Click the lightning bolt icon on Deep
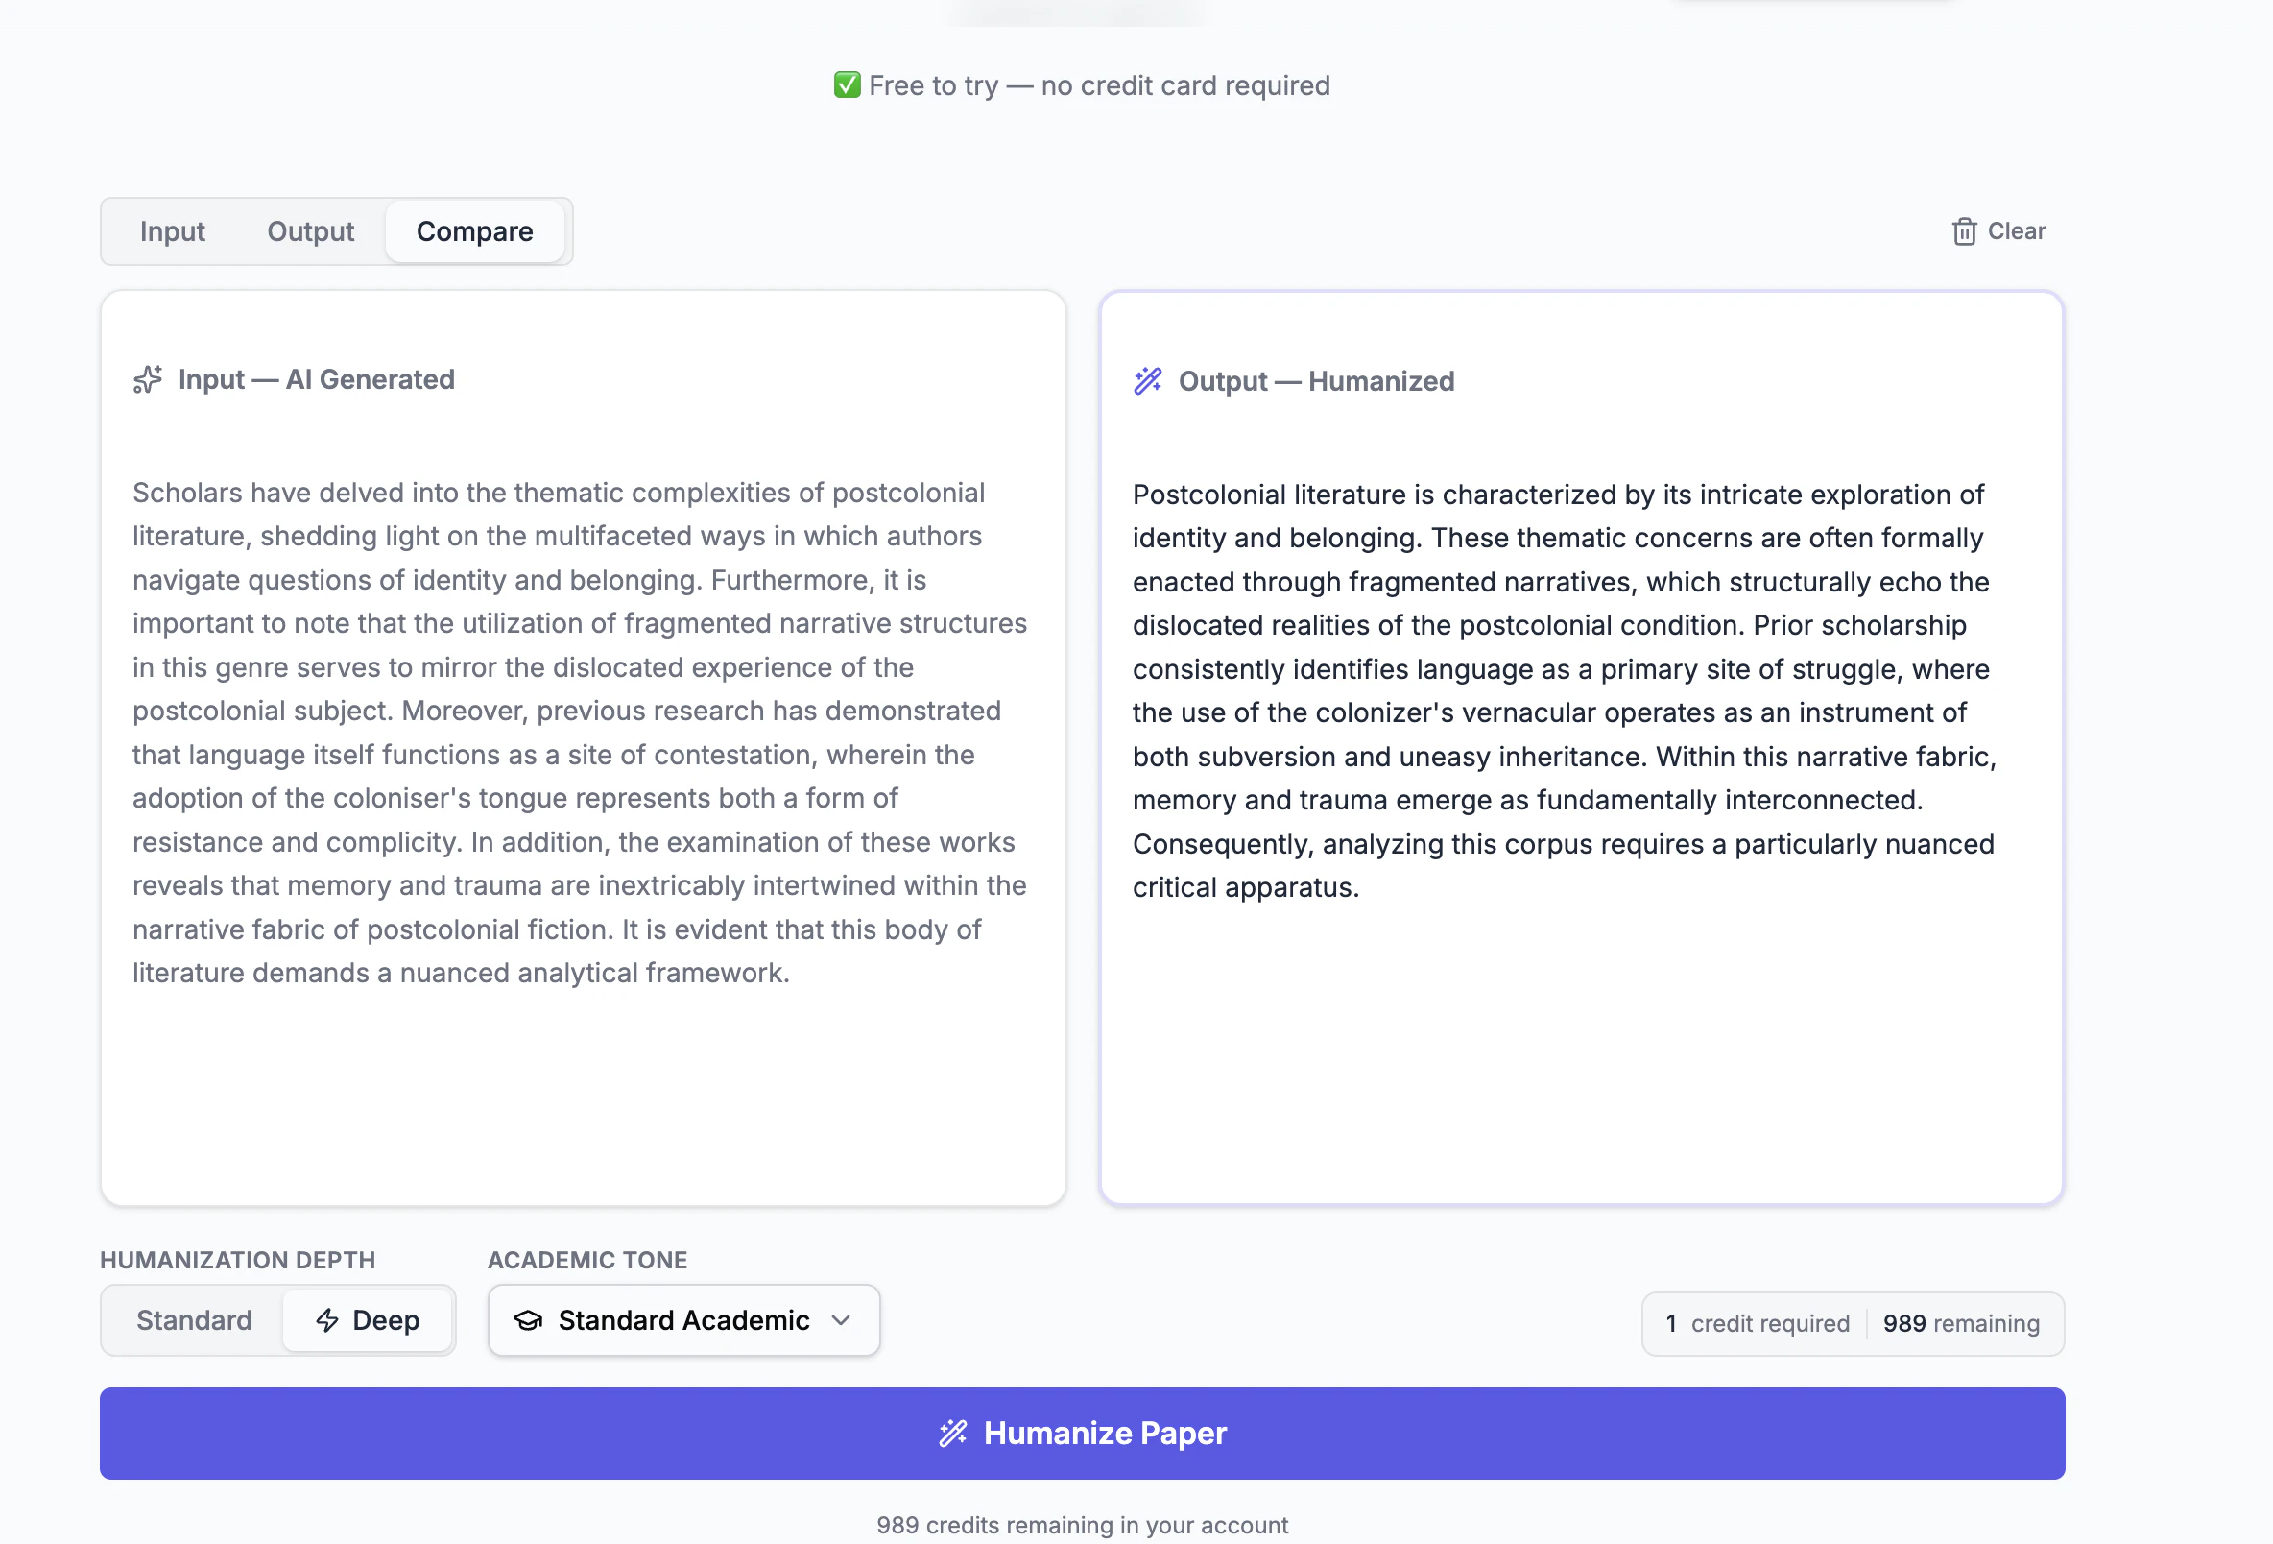 tap(327, 1320)
